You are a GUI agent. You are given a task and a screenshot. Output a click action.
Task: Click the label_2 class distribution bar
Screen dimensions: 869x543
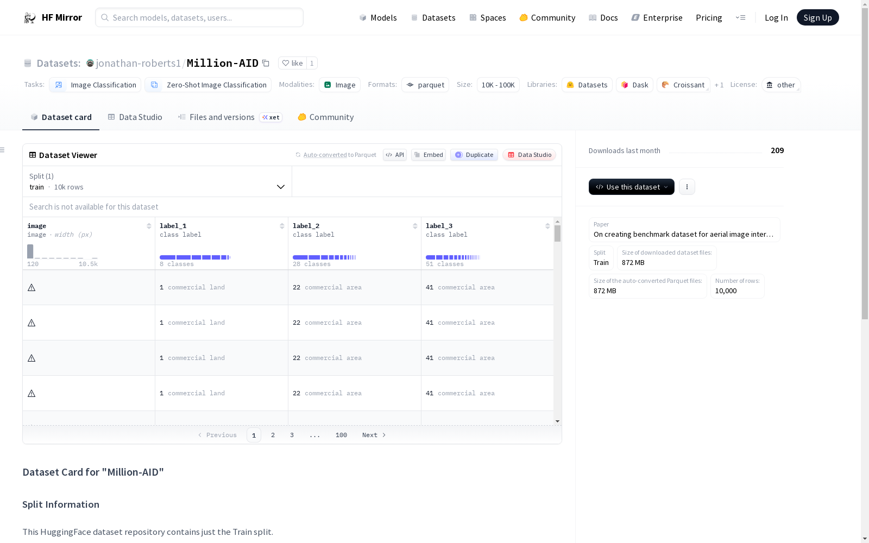click(324, 257)
